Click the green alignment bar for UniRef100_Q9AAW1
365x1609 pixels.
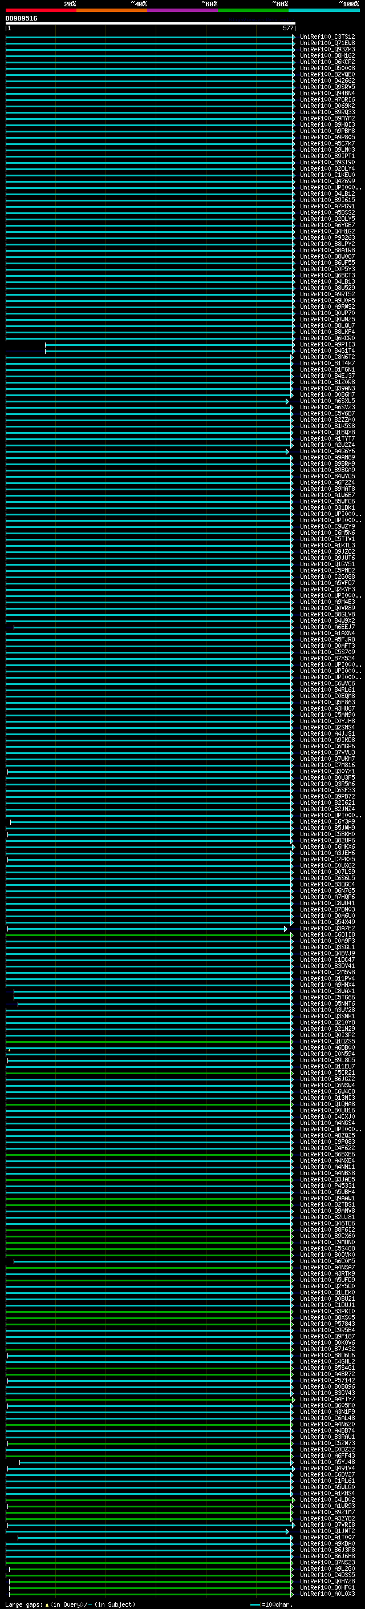(x=149, y=1199)
